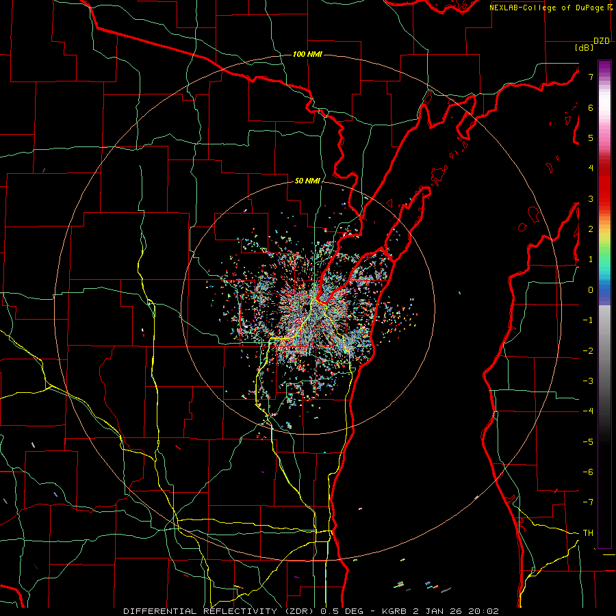Image resolution: width=616 pixels, height=616 pixels.
Task: Click the -2 value on color scale
Action: (x=588, y=351)
